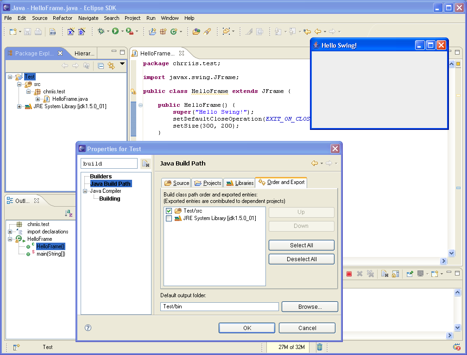Open the Refactor menu
The height and width of the screenshot is (355, 467).
pyautogui.click(x=63, y=18)
